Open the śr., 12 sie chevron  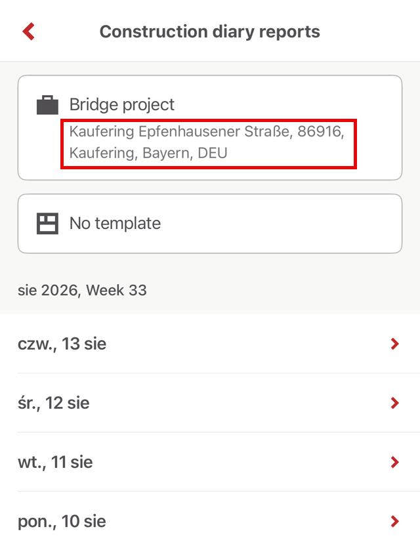pos(394,403)
